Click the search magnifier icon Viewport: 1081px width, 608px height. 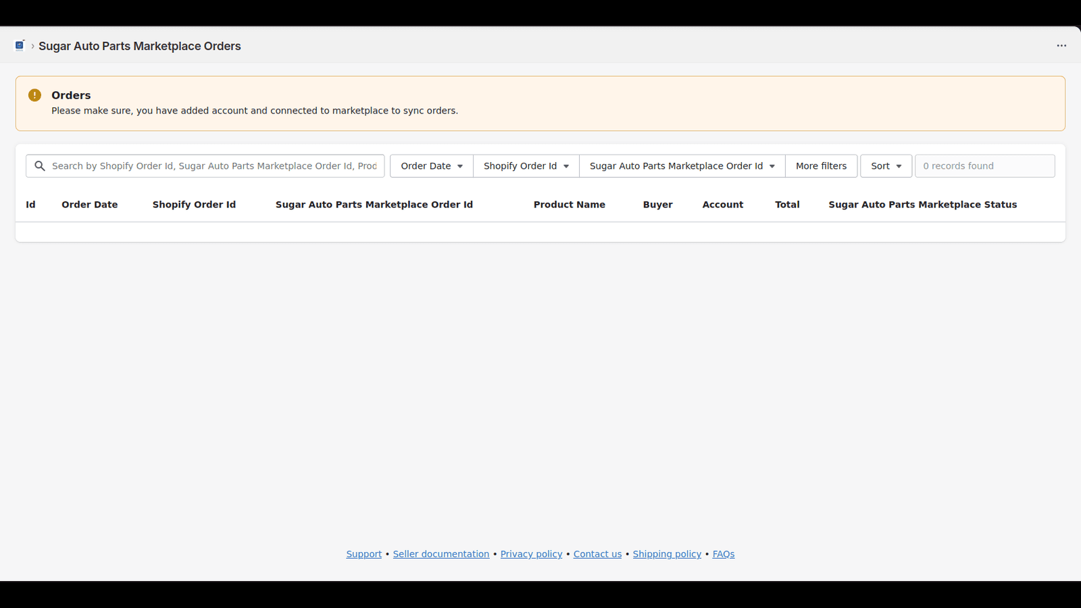tap(40, 166)
